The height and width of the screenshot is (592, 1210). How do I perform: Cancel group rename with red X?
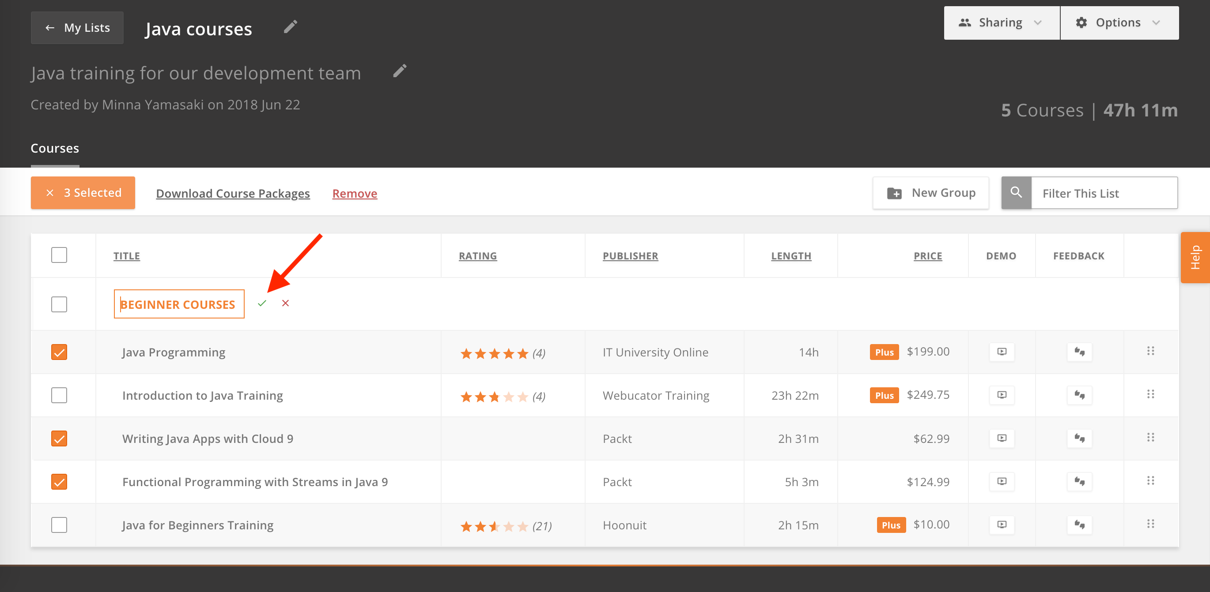(285, 303)
